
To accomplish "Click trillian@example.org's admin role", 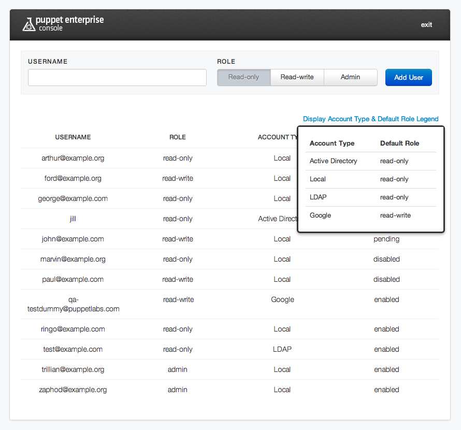I will (178, 369).
